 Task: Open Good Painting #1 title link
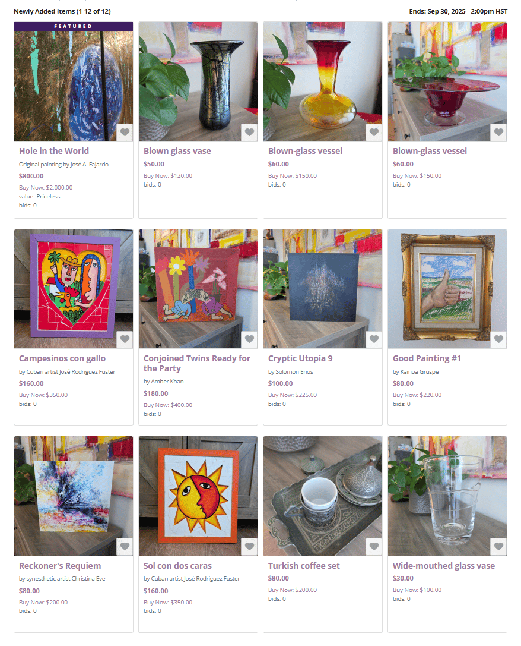pos(427,358)
